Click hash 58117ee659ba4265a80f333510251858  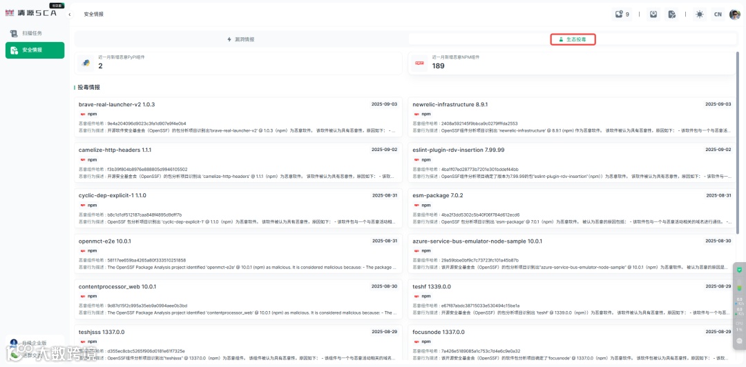(146, 260)
